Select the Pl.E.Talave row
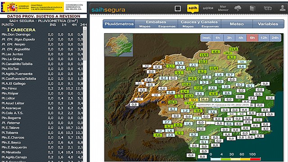This screenshot has width=288, height=162. point(42,128)
